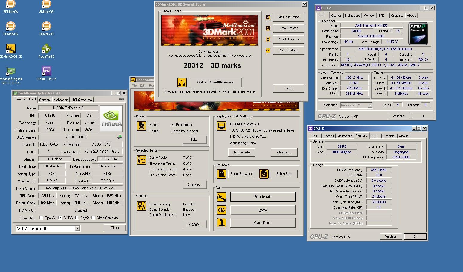Click OK in the lower CPU-Z Memory window

tap(415, 236)
